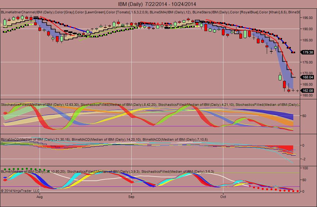The height and width of the screenshot is (207, 317).
Task: Select the StochasticsFilled 12,63,30 indicator label
Action: point(40,105)
